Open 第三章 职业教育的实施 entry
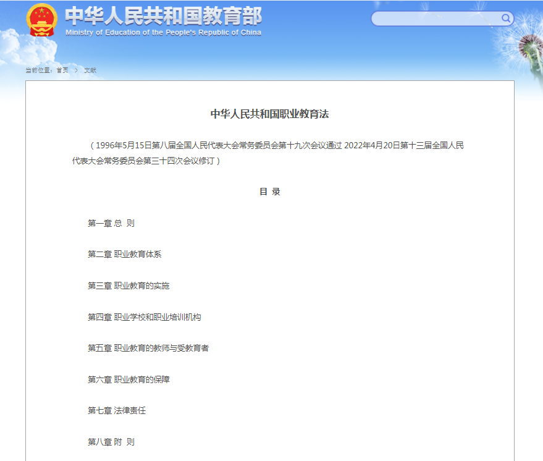Screen dimensions: 543x461 click(128, 285)
